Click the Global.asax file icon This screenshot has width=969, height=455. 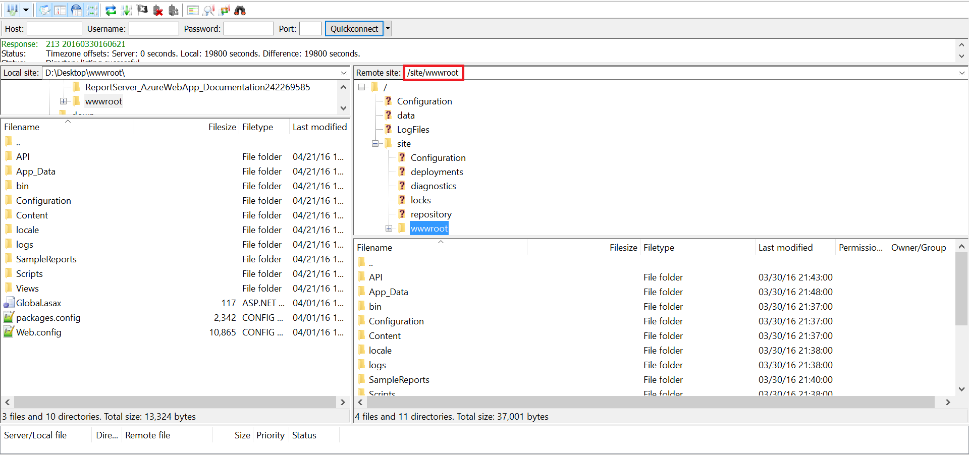point(9,303)
